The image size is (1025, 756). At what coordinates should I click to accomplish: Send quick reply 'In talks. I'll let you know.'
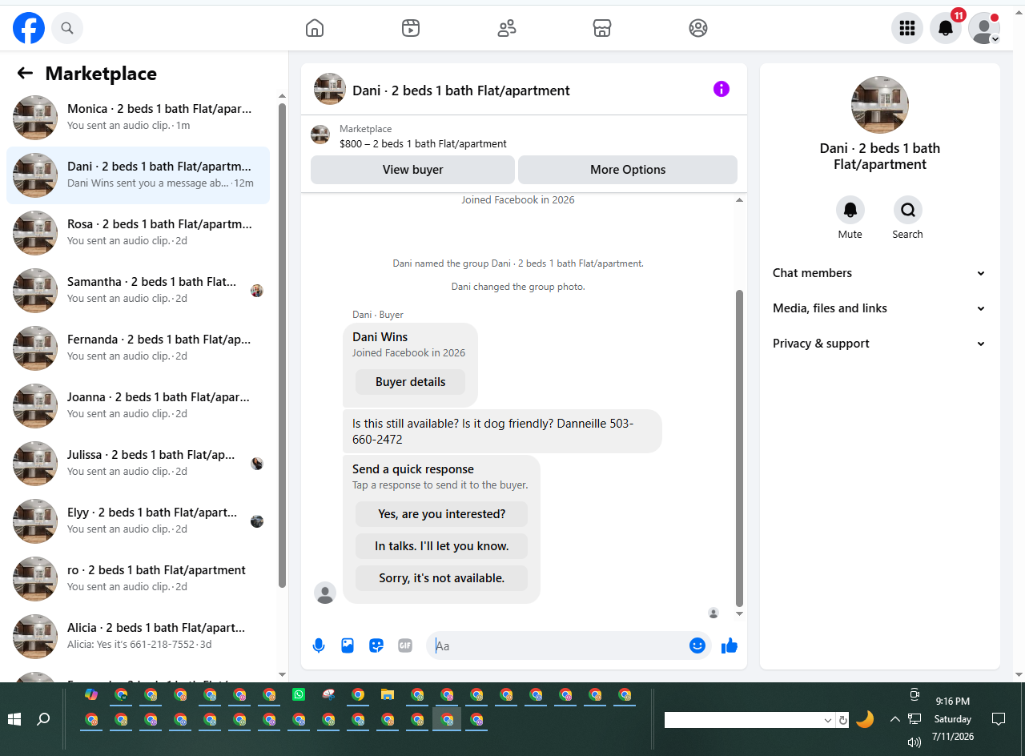(x=441, y=546)
